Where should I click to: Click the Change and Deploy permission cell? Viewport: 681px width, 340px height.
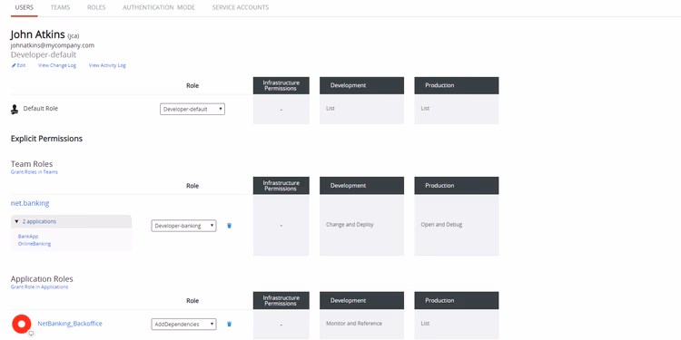click(361, 225)
